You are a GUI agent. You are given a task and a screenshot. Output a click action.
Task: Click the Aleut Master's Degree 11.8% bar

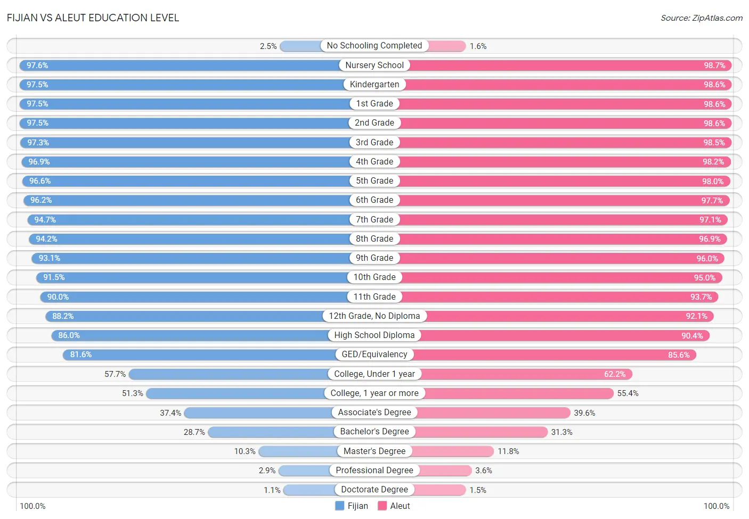434,451
